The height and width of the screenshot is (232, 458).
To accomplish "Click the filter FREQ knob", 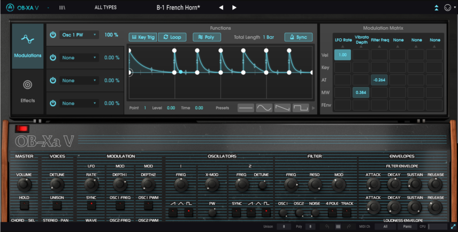I will pyautogui.click(x=291, y=185).
